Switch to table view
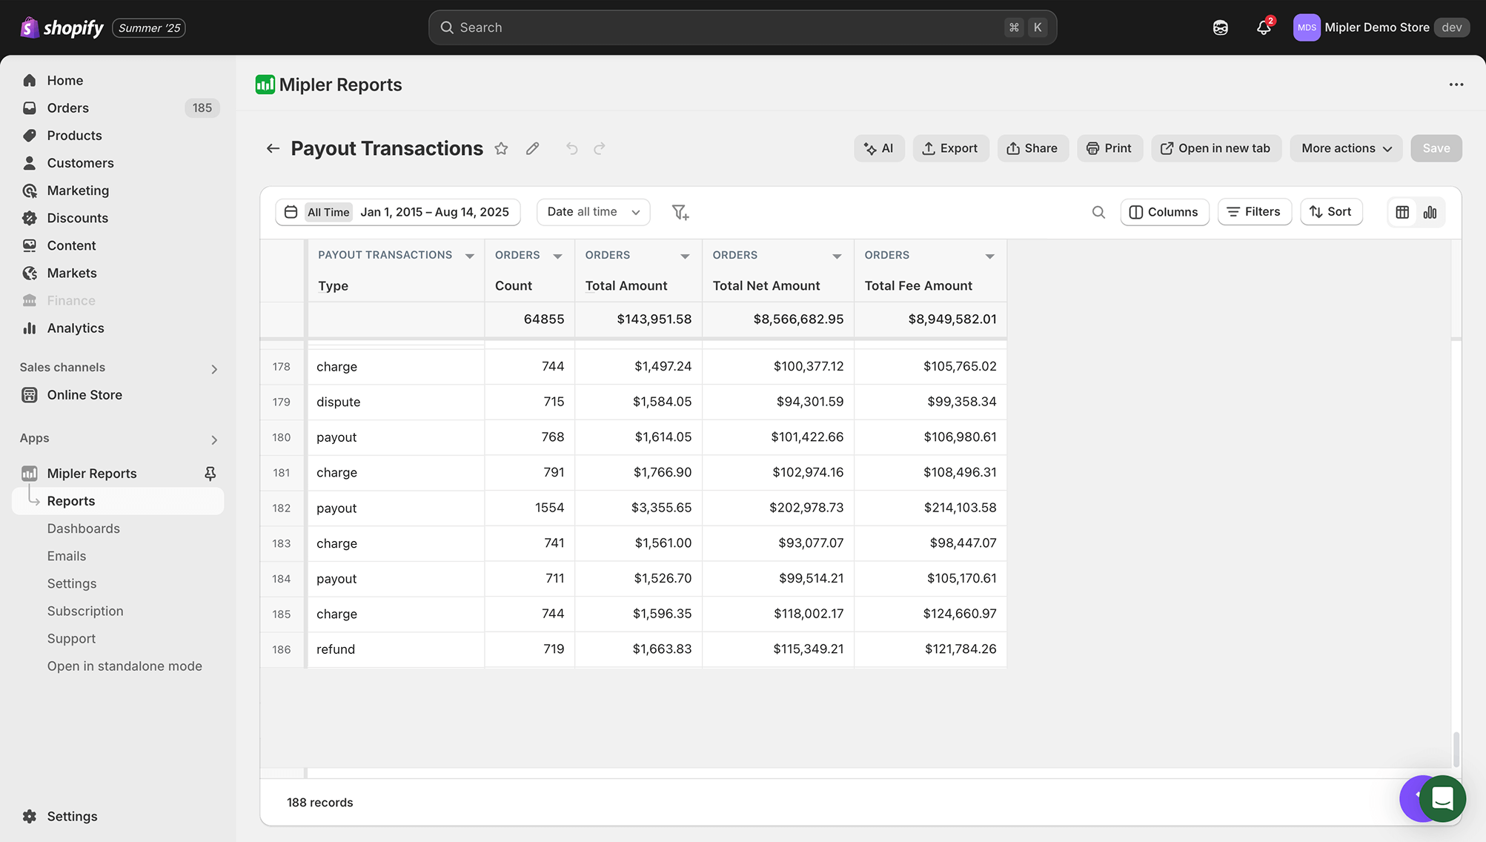The image size is (1486, 842). [1402, 213]
